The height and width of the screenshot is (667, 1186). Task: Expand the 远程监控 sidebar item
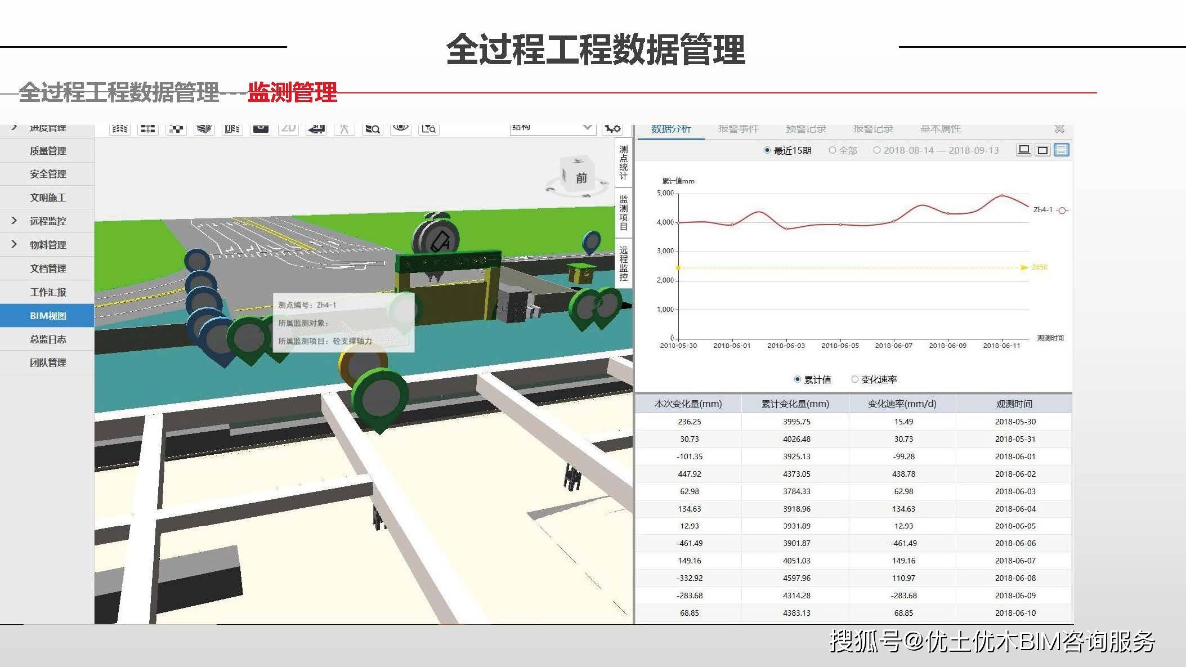pyautogui.click(x=14, y=221)
